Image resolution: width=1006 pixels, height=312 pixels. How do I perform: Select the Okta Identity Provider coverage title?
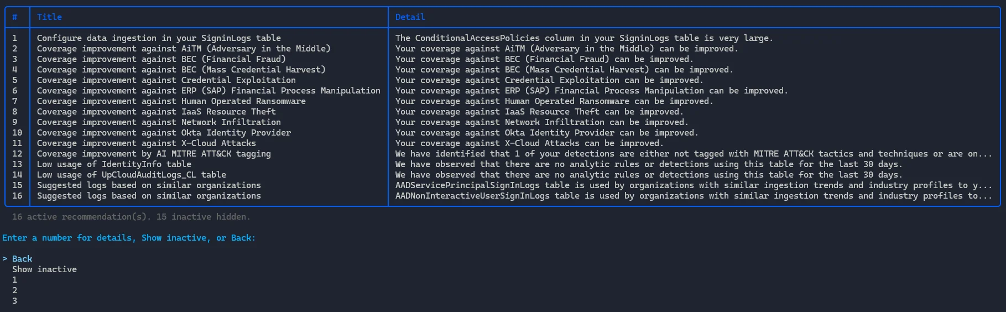click(x=164, y=133)
